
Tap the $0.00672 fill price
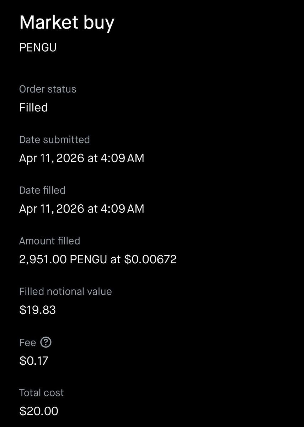[x=150, y=259]
